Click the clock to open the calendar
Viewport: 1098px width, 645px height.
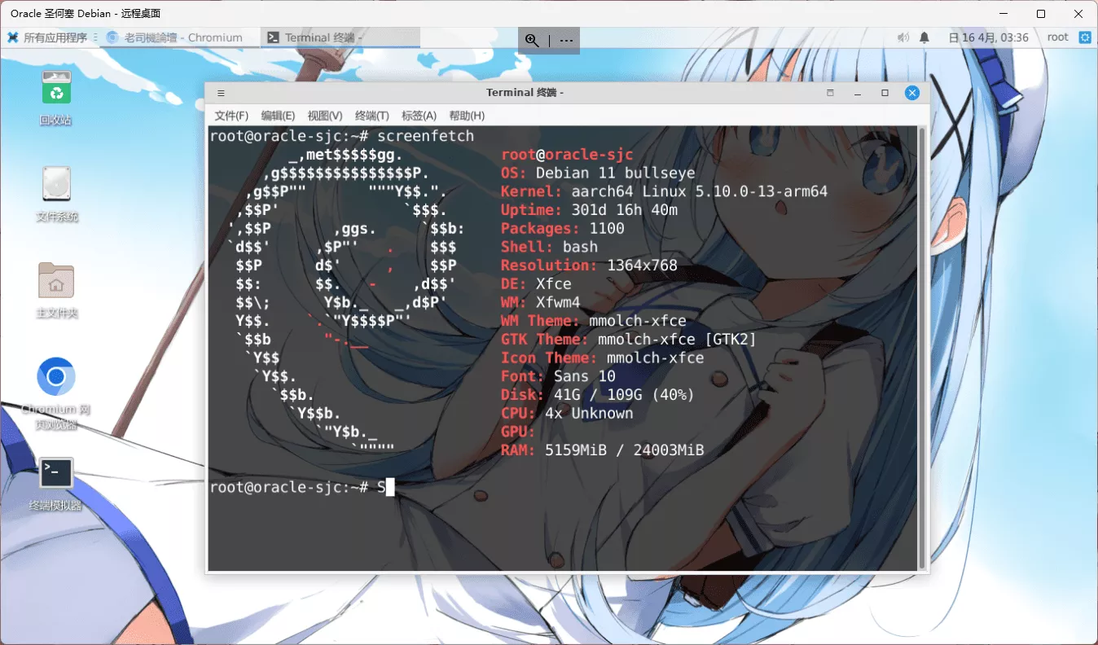(990, 37)
